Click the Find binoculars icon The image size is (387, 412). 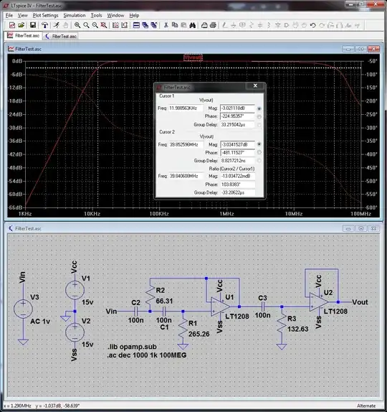[193, 25]
